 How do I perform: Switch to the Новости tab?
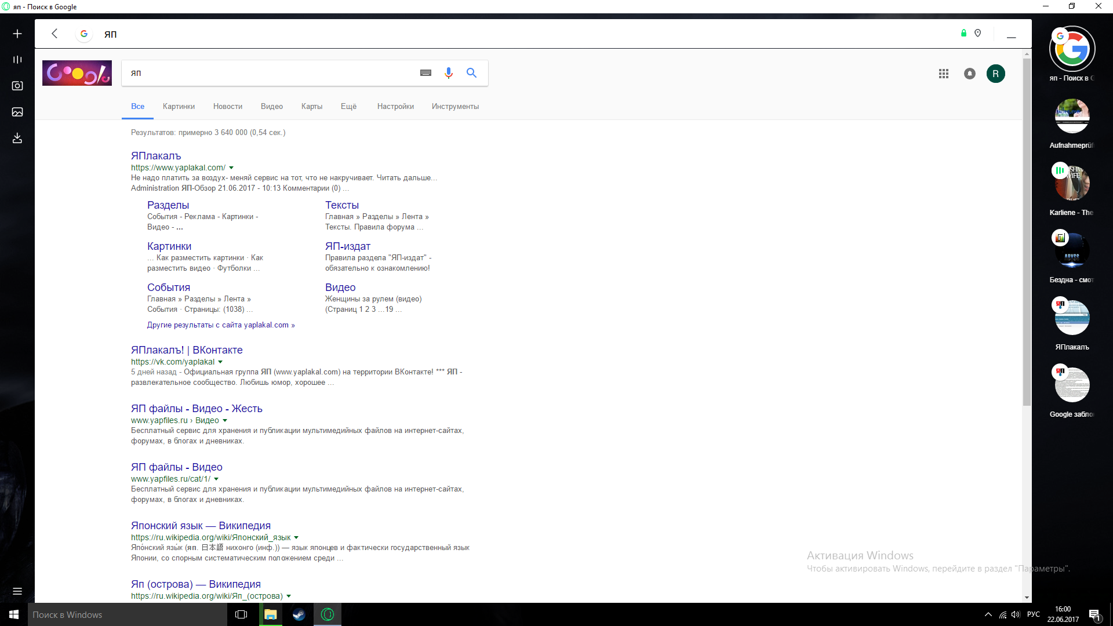[228, 107]
